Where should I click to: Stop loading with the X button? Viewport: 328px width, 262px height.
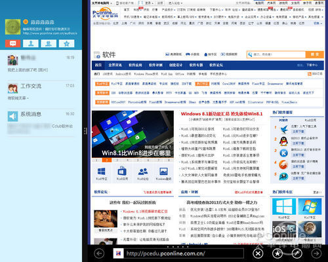point(258,253)
